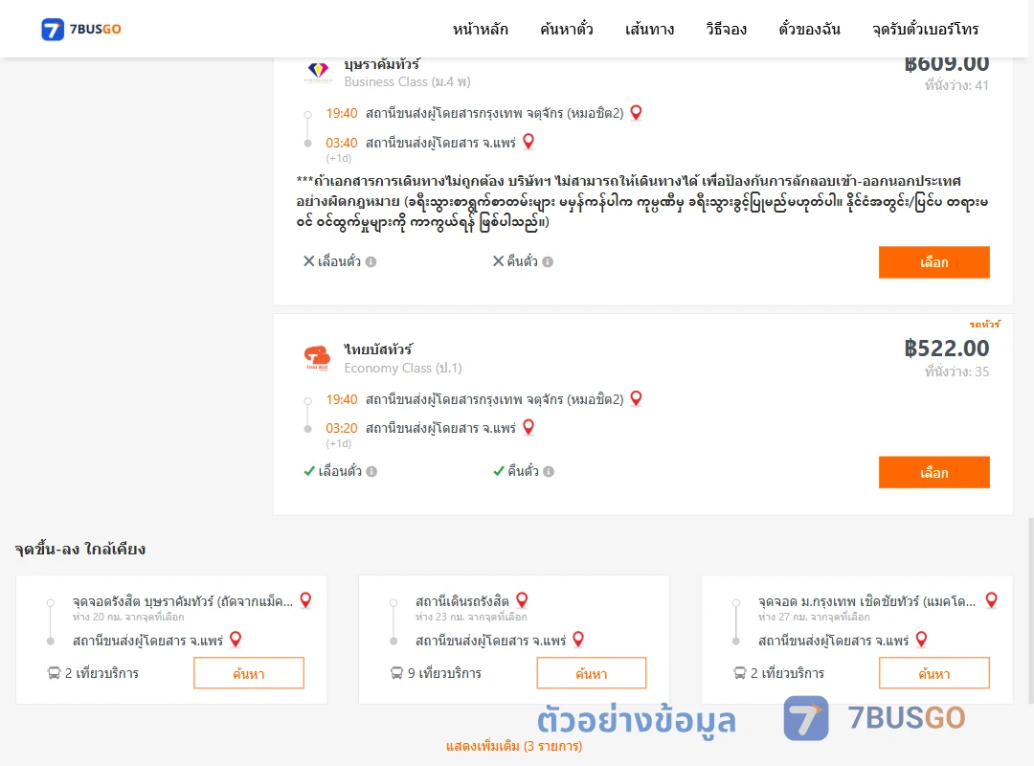Image resolution: width=1034 pixels, height=766 pixels.
Task: Open map pin for ไทยบัสทัวร์ 19:40 departure station
Action: point(636,398)
